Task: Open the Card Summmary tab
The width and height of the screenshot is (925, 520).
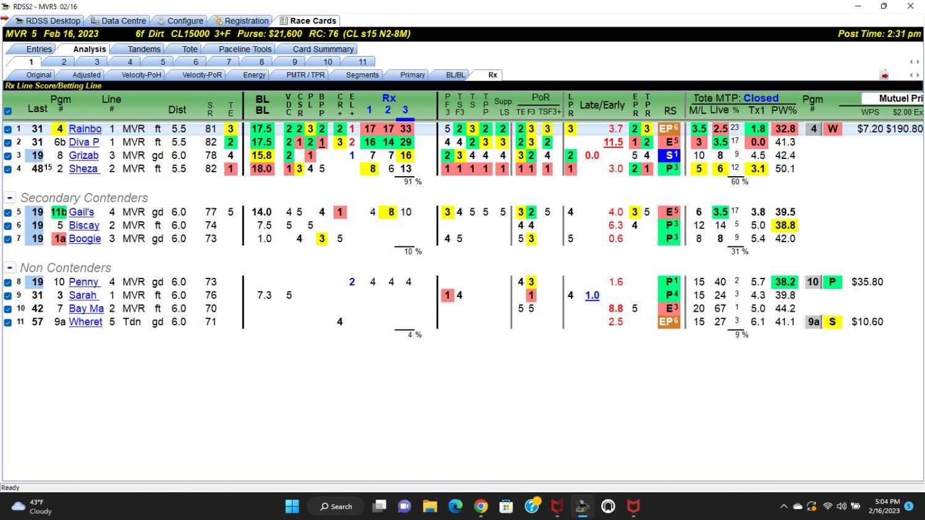Action: [x=323, y=49]
